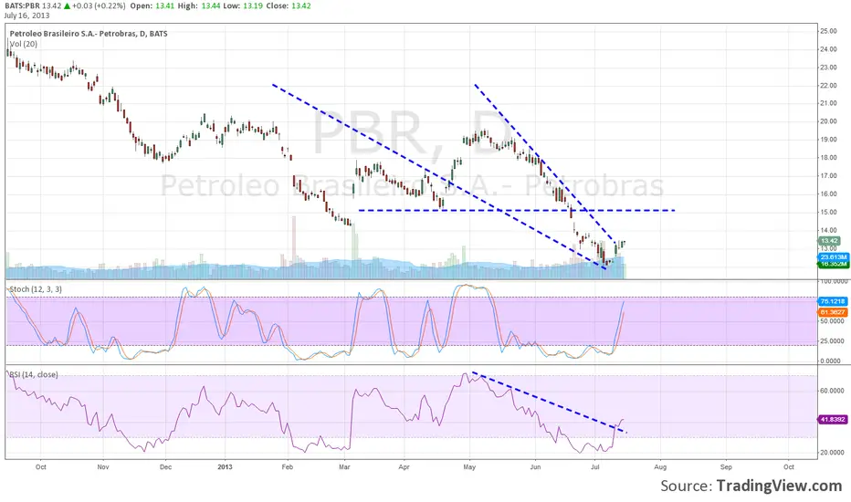Viewport: 851px width, 502px height.
Task: Click the Aug label on time axis
Action: tap(660, 466)
